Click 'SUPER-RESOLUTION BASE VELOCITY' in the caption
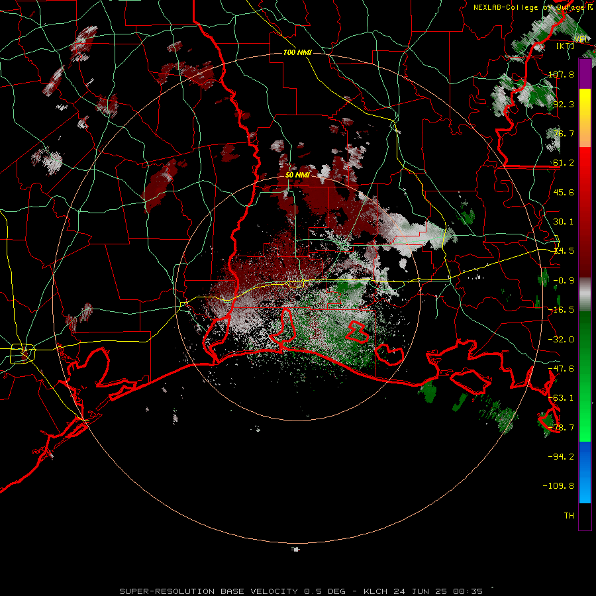Image resolution: width=596 pixels, height=596 pixels. click(209, 591)
